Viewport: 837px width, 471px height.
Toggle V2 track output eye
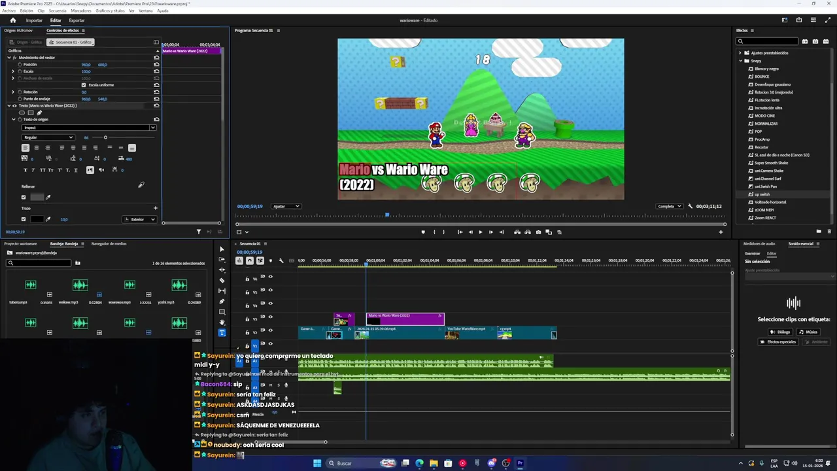pyautogui.click(x=271, y=330)
